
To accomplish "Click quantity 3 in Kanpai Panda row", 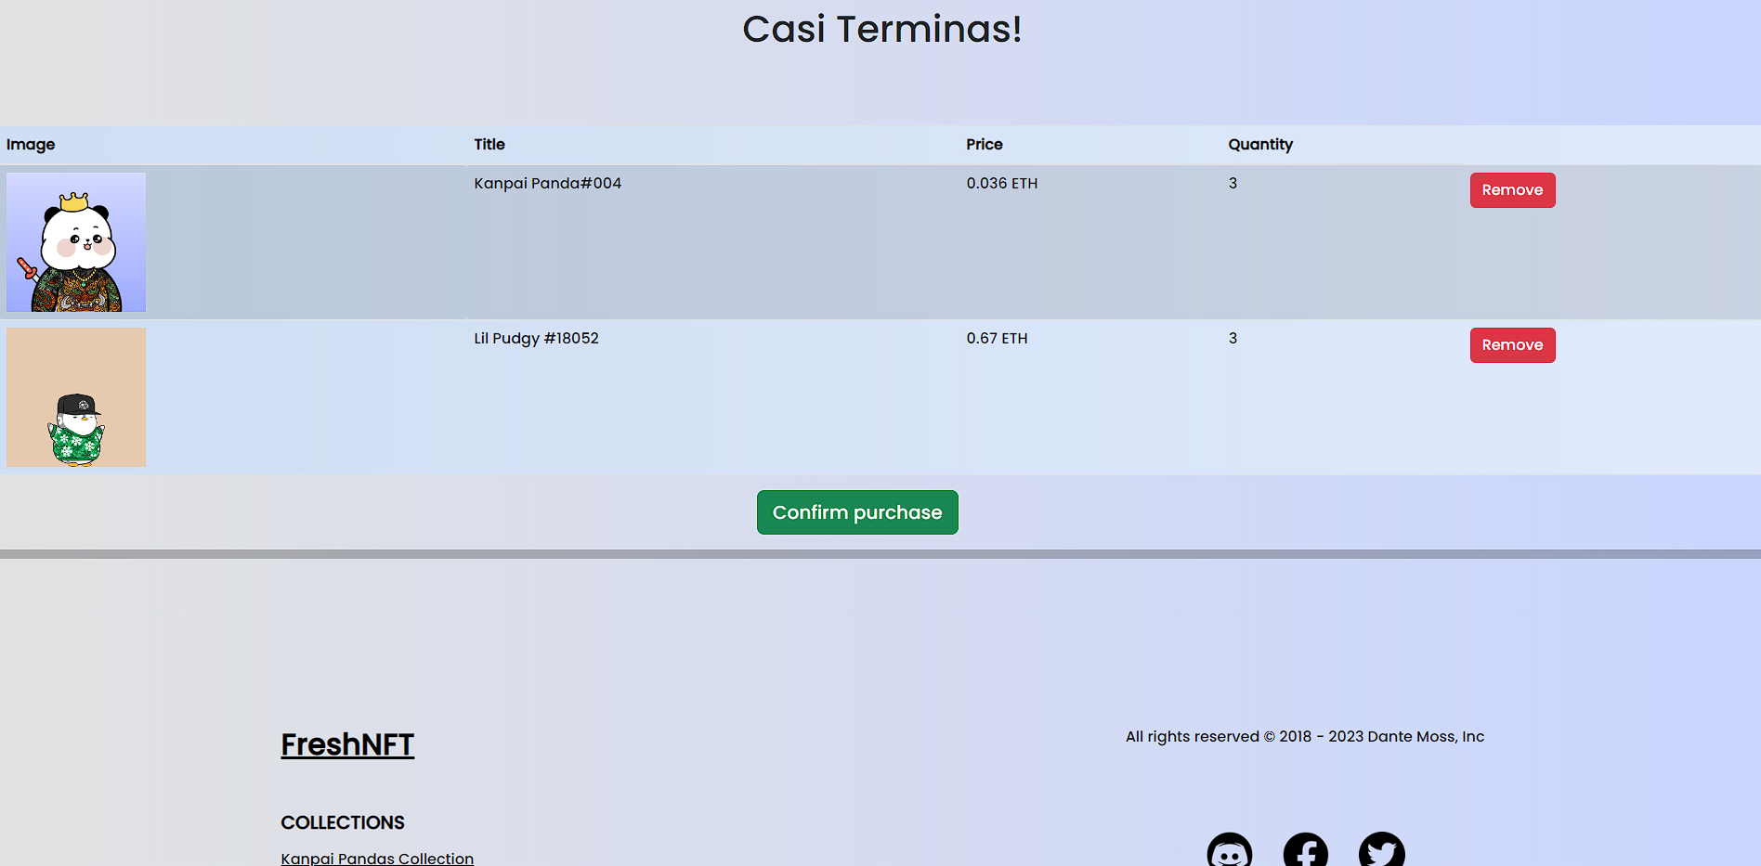I will (x=1233, y=184).
